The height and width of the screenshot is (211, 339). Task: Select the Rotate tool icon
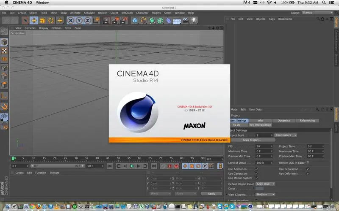point(51,20)
